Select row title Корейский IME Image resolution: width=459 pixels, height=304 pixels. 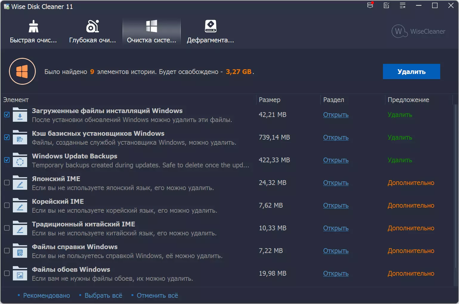pyautogui.click(x=58, y=201)
